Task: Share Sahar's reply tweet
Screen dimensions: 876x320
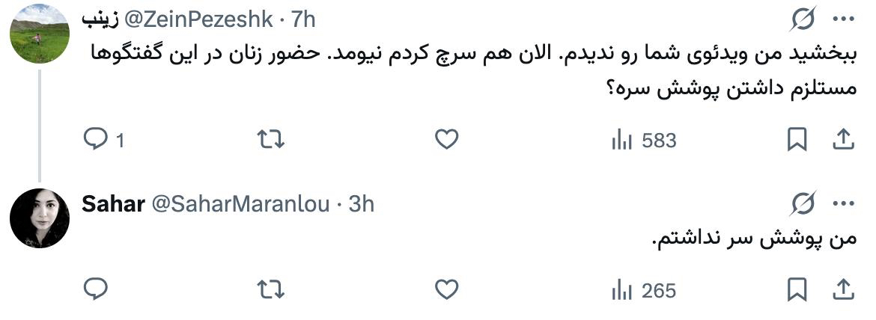Action: tap(842, 289)
